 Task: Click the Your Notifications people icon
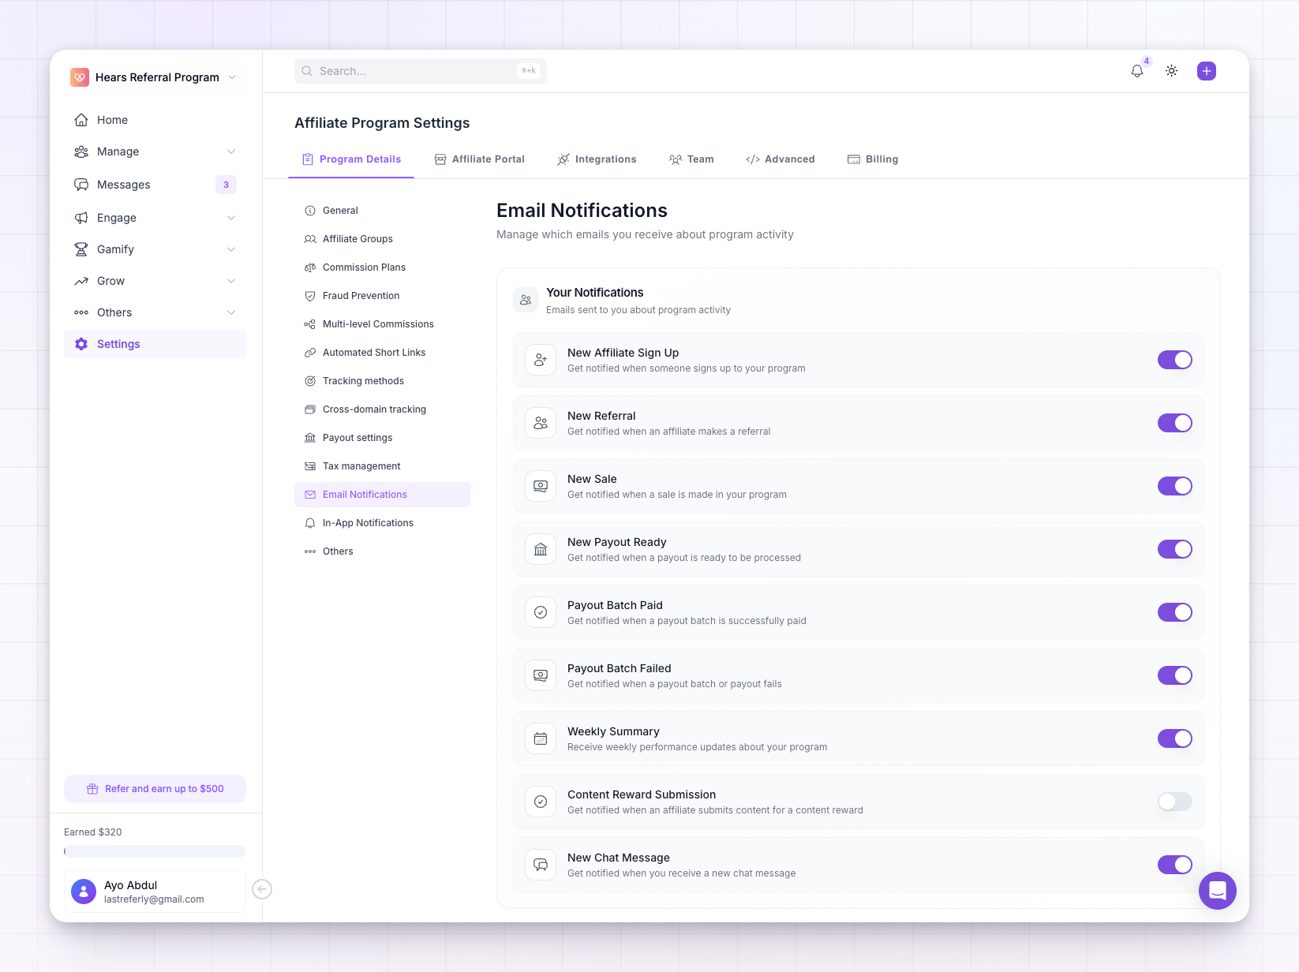[x=526, y=300]
